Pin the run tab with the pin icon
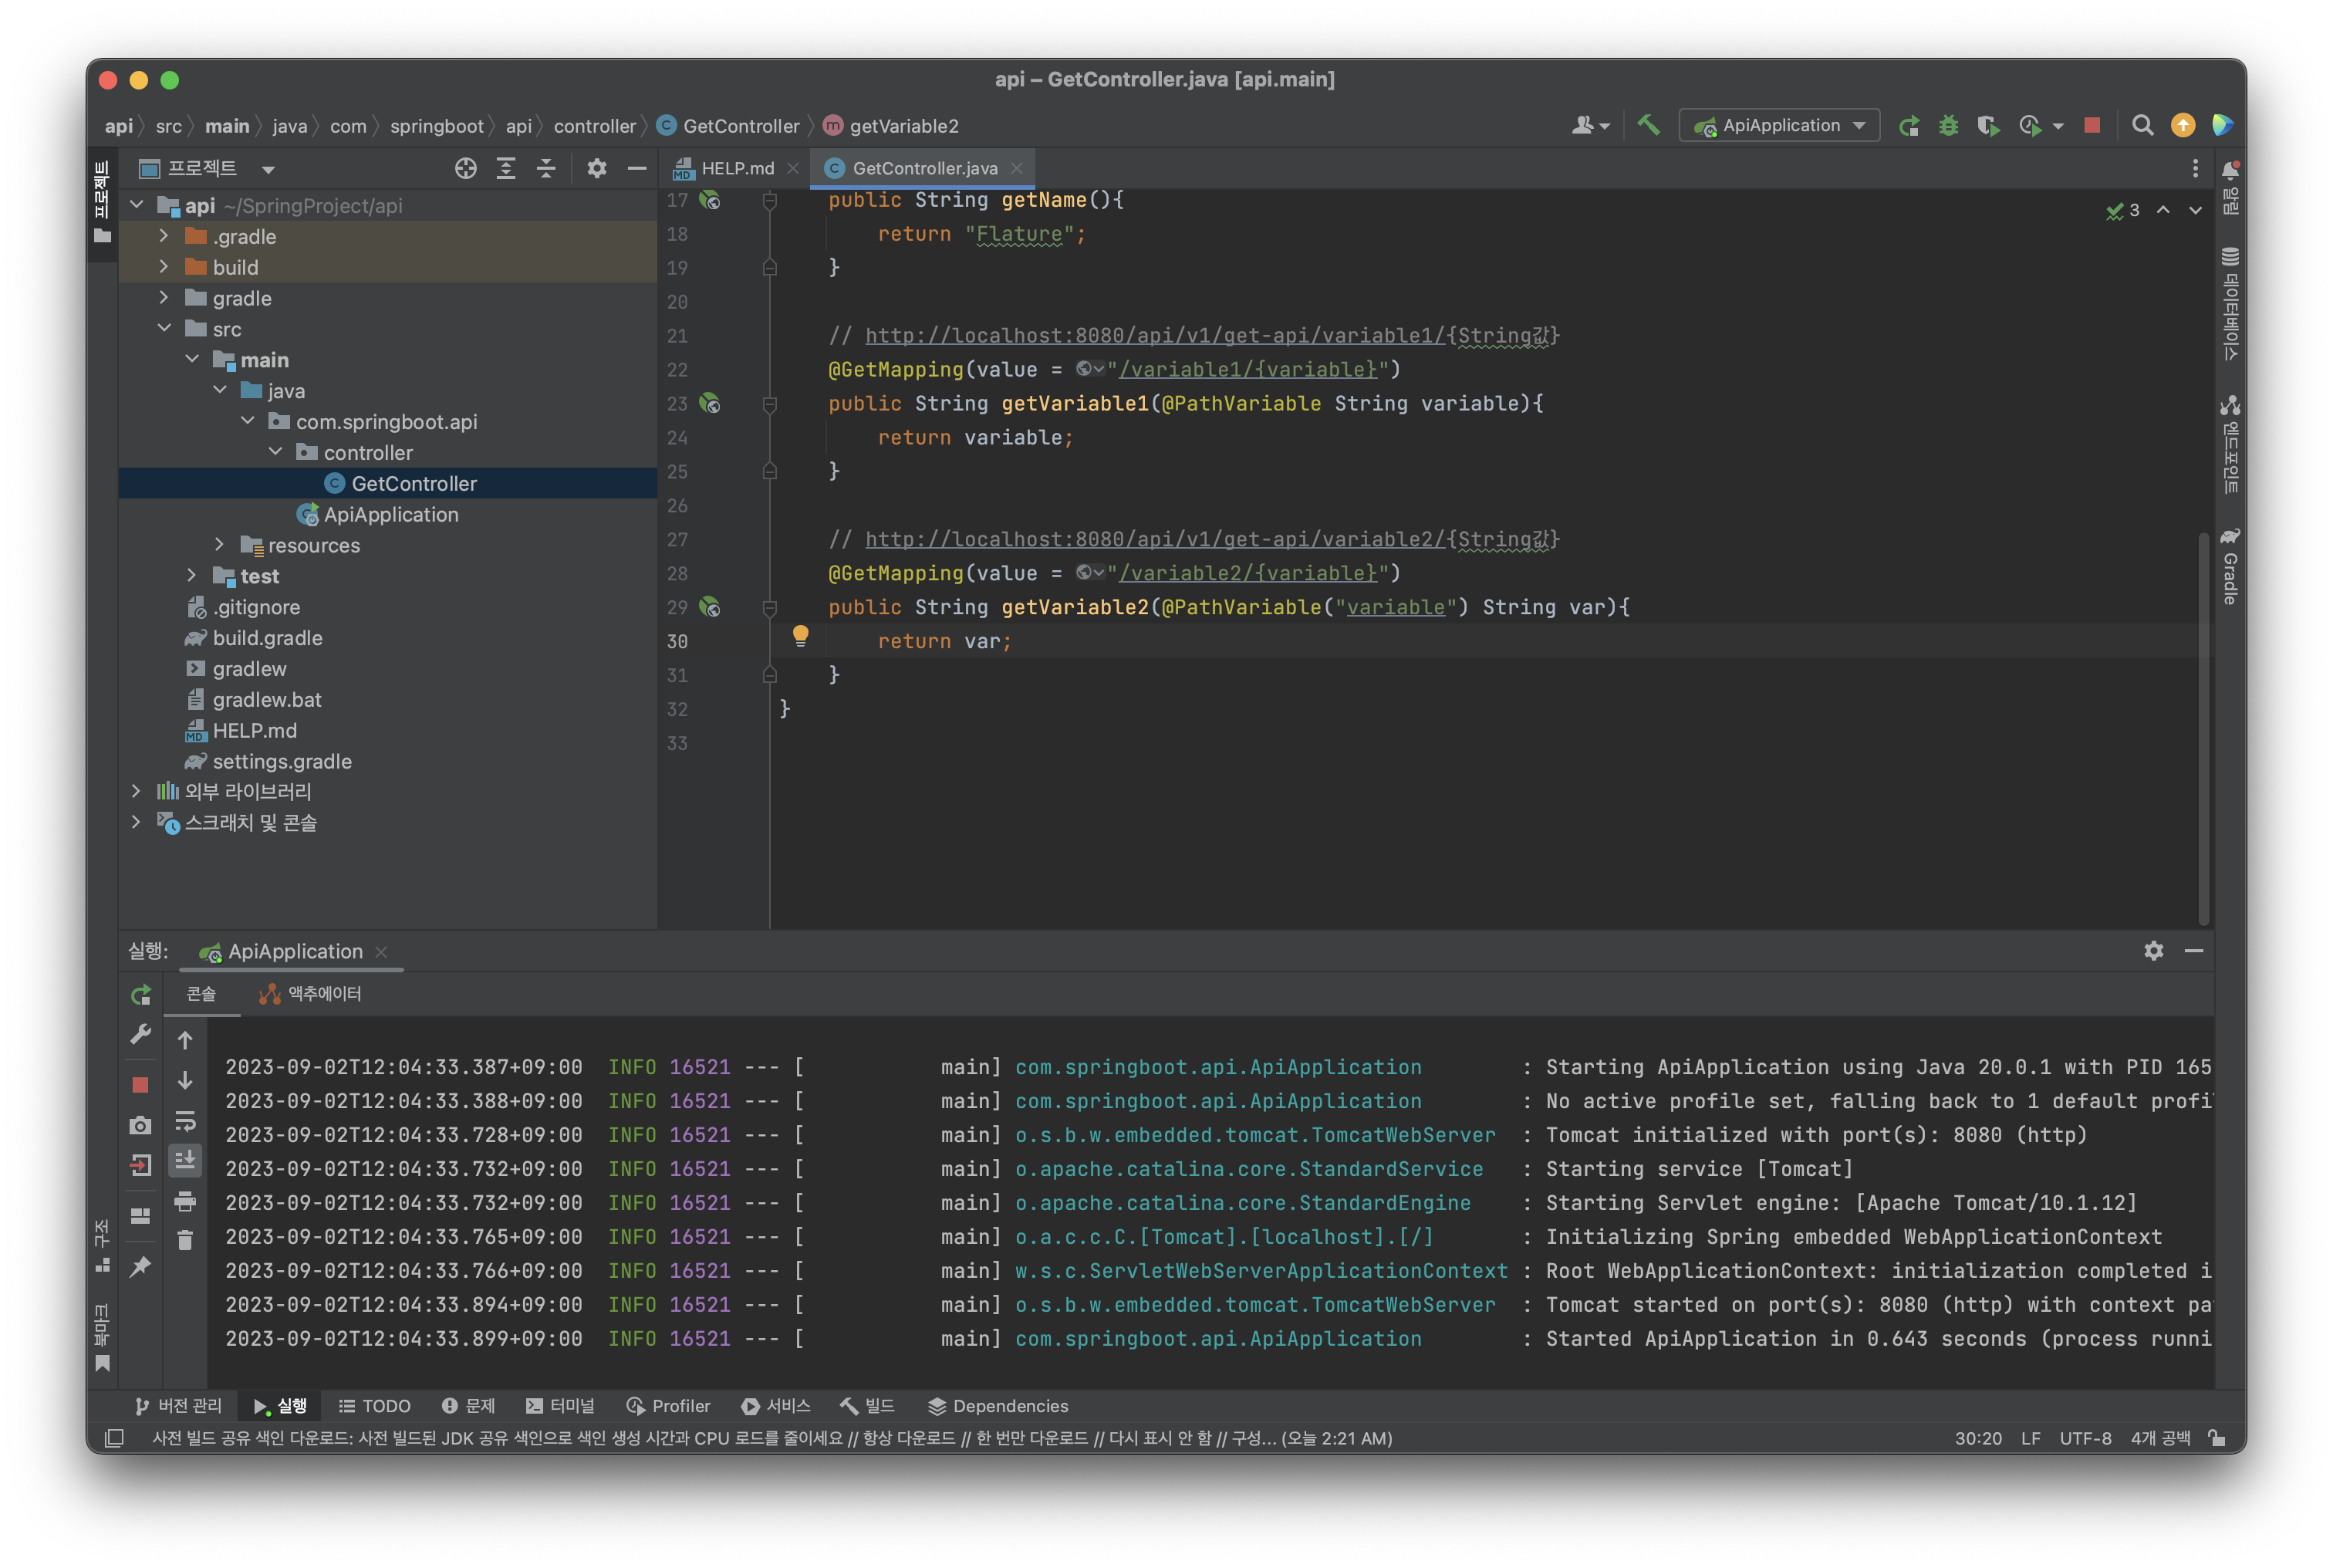2333x1568 pixels. coord(141,1266)
